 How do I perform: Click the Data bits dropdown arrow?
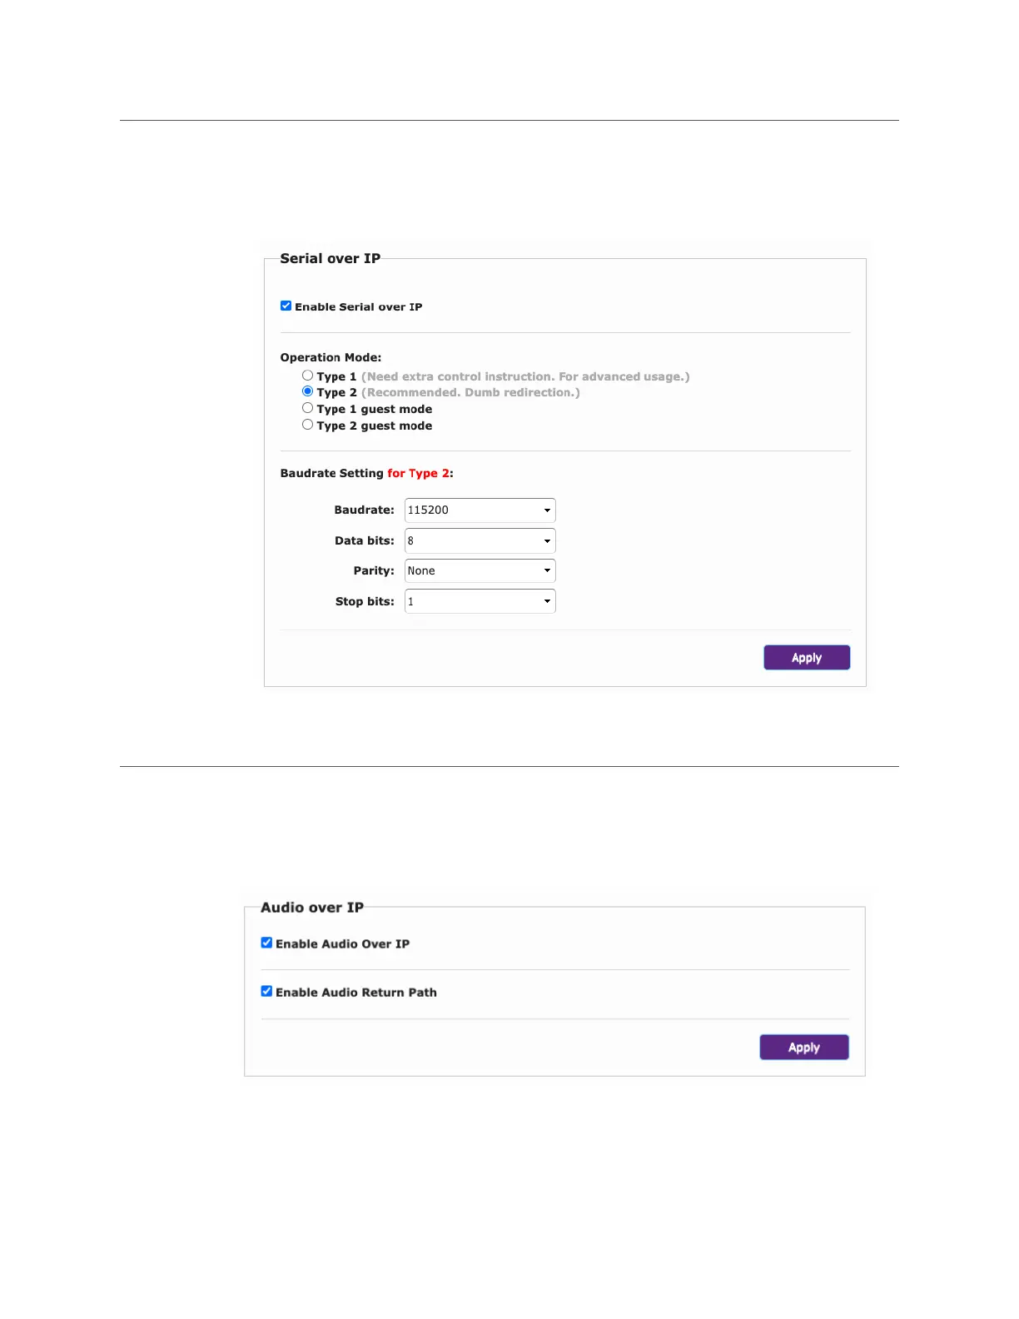click(547, 541)
